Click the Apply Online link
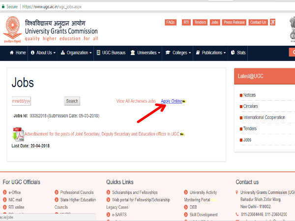Screen dimensions: 295x221 tap(172, 101)
